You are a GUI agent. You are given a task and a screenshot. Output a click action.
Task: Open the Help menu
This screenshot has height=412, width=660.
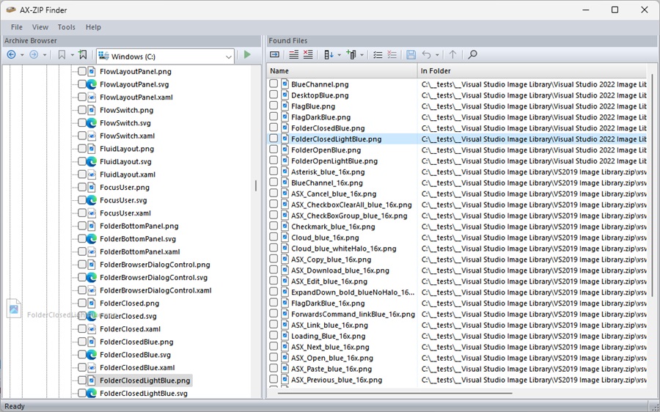[x=93, y=27]
